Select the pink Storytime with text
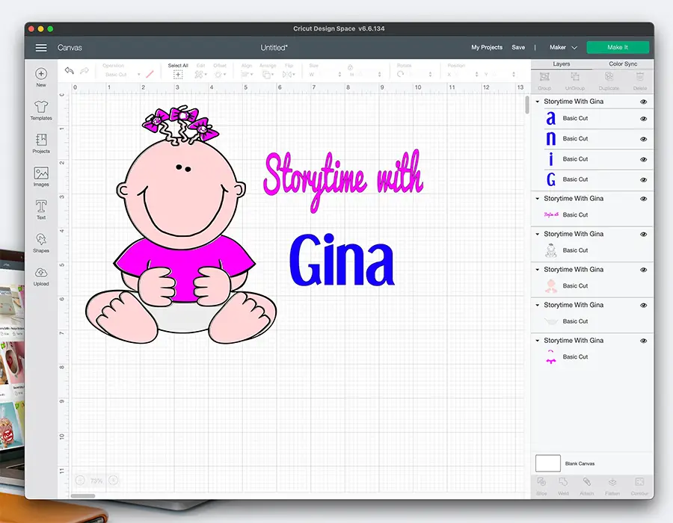This screenshot has height=523, width=673. click(x=343, y=181)
